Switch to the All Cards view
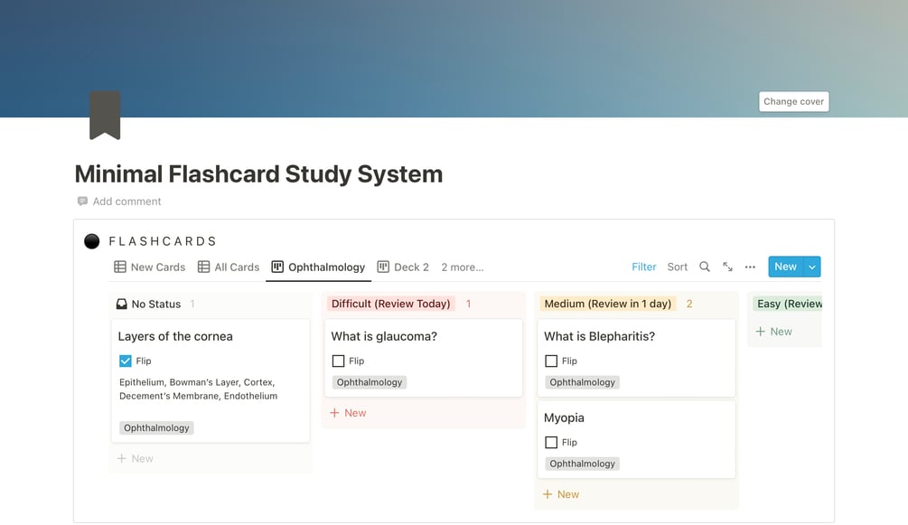 (236, 267)
